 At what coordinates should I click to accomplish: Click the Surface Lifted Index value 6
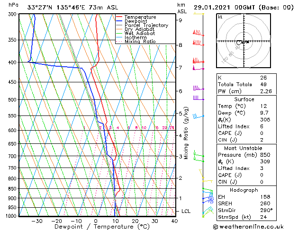262,126
